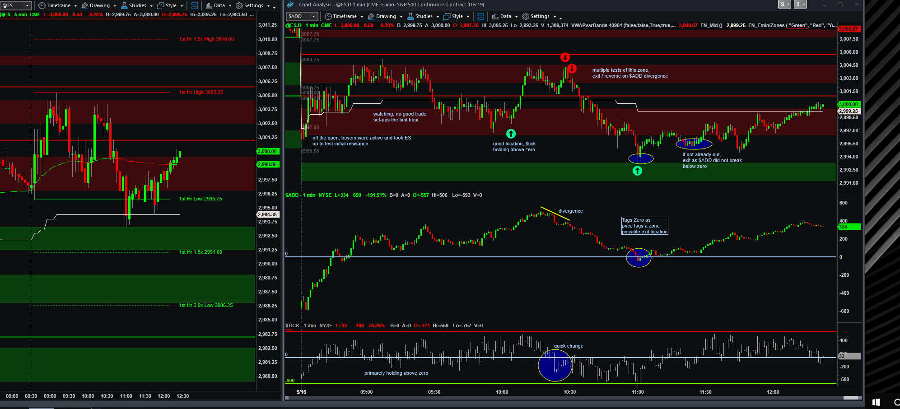
Task: Open the S symbol-link dropdown in title bar
Action: coord(785,5)
